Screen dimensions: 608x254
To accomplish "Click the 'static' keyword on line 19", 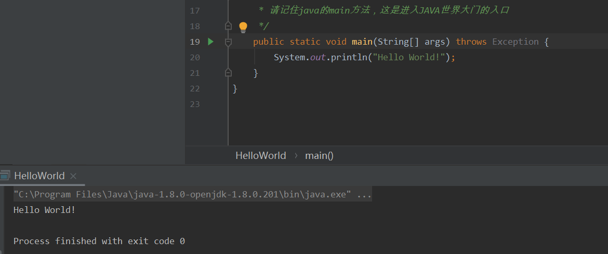I will (305, 42).
